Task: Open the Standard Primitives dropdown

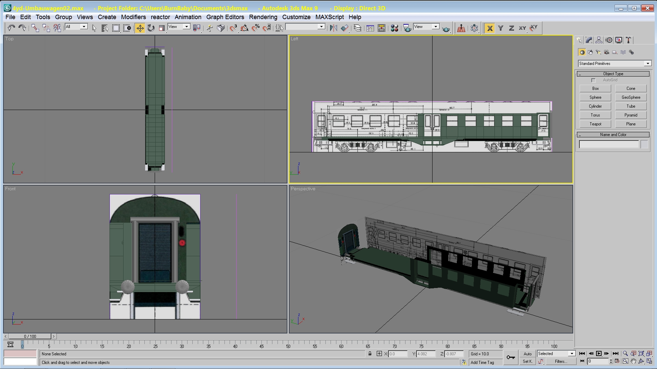Action: coord(647,64)
